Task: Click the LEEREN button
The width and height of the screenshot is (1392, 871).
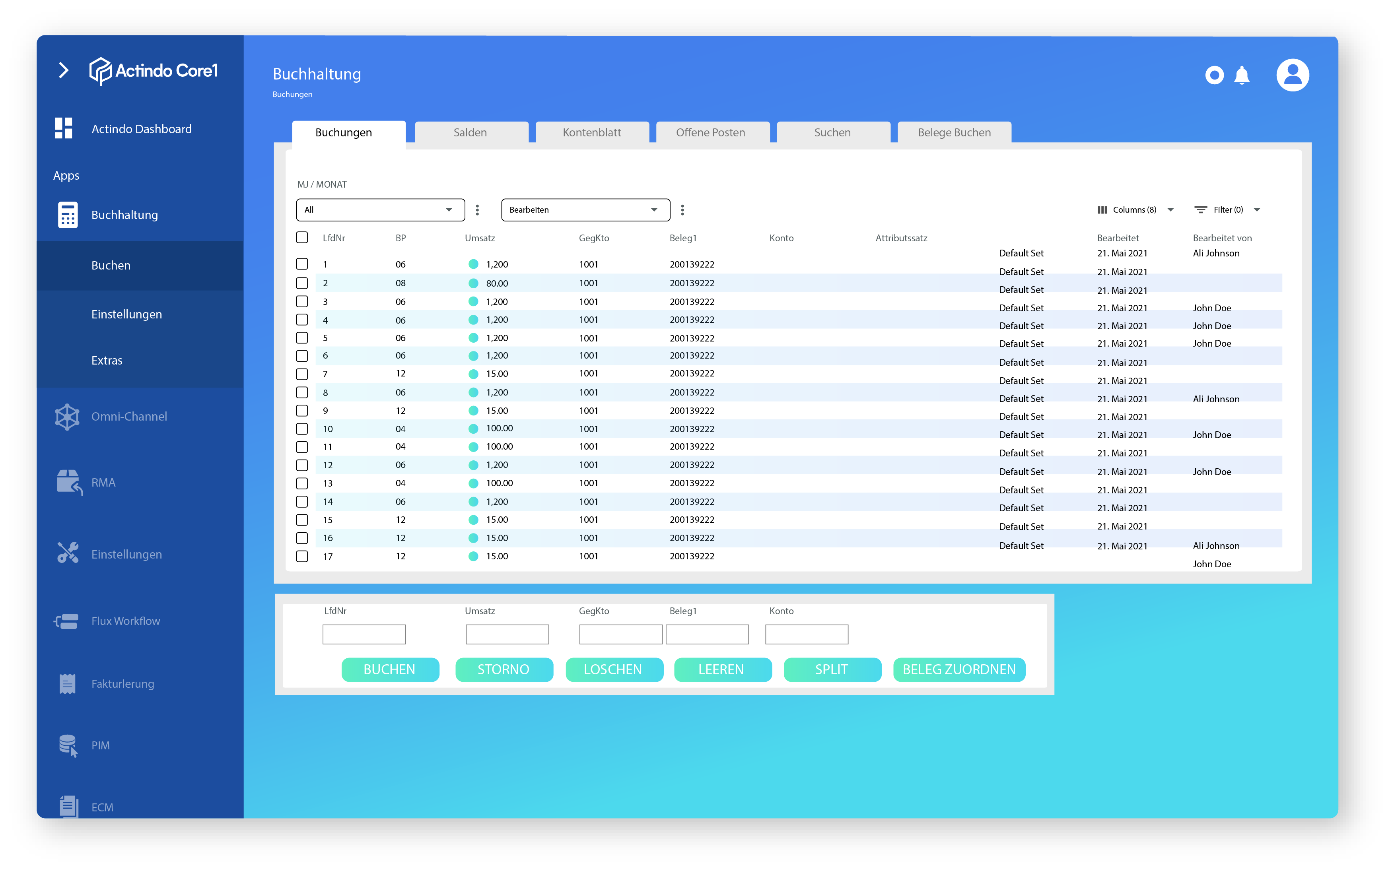Action: [x=723, y=669]
